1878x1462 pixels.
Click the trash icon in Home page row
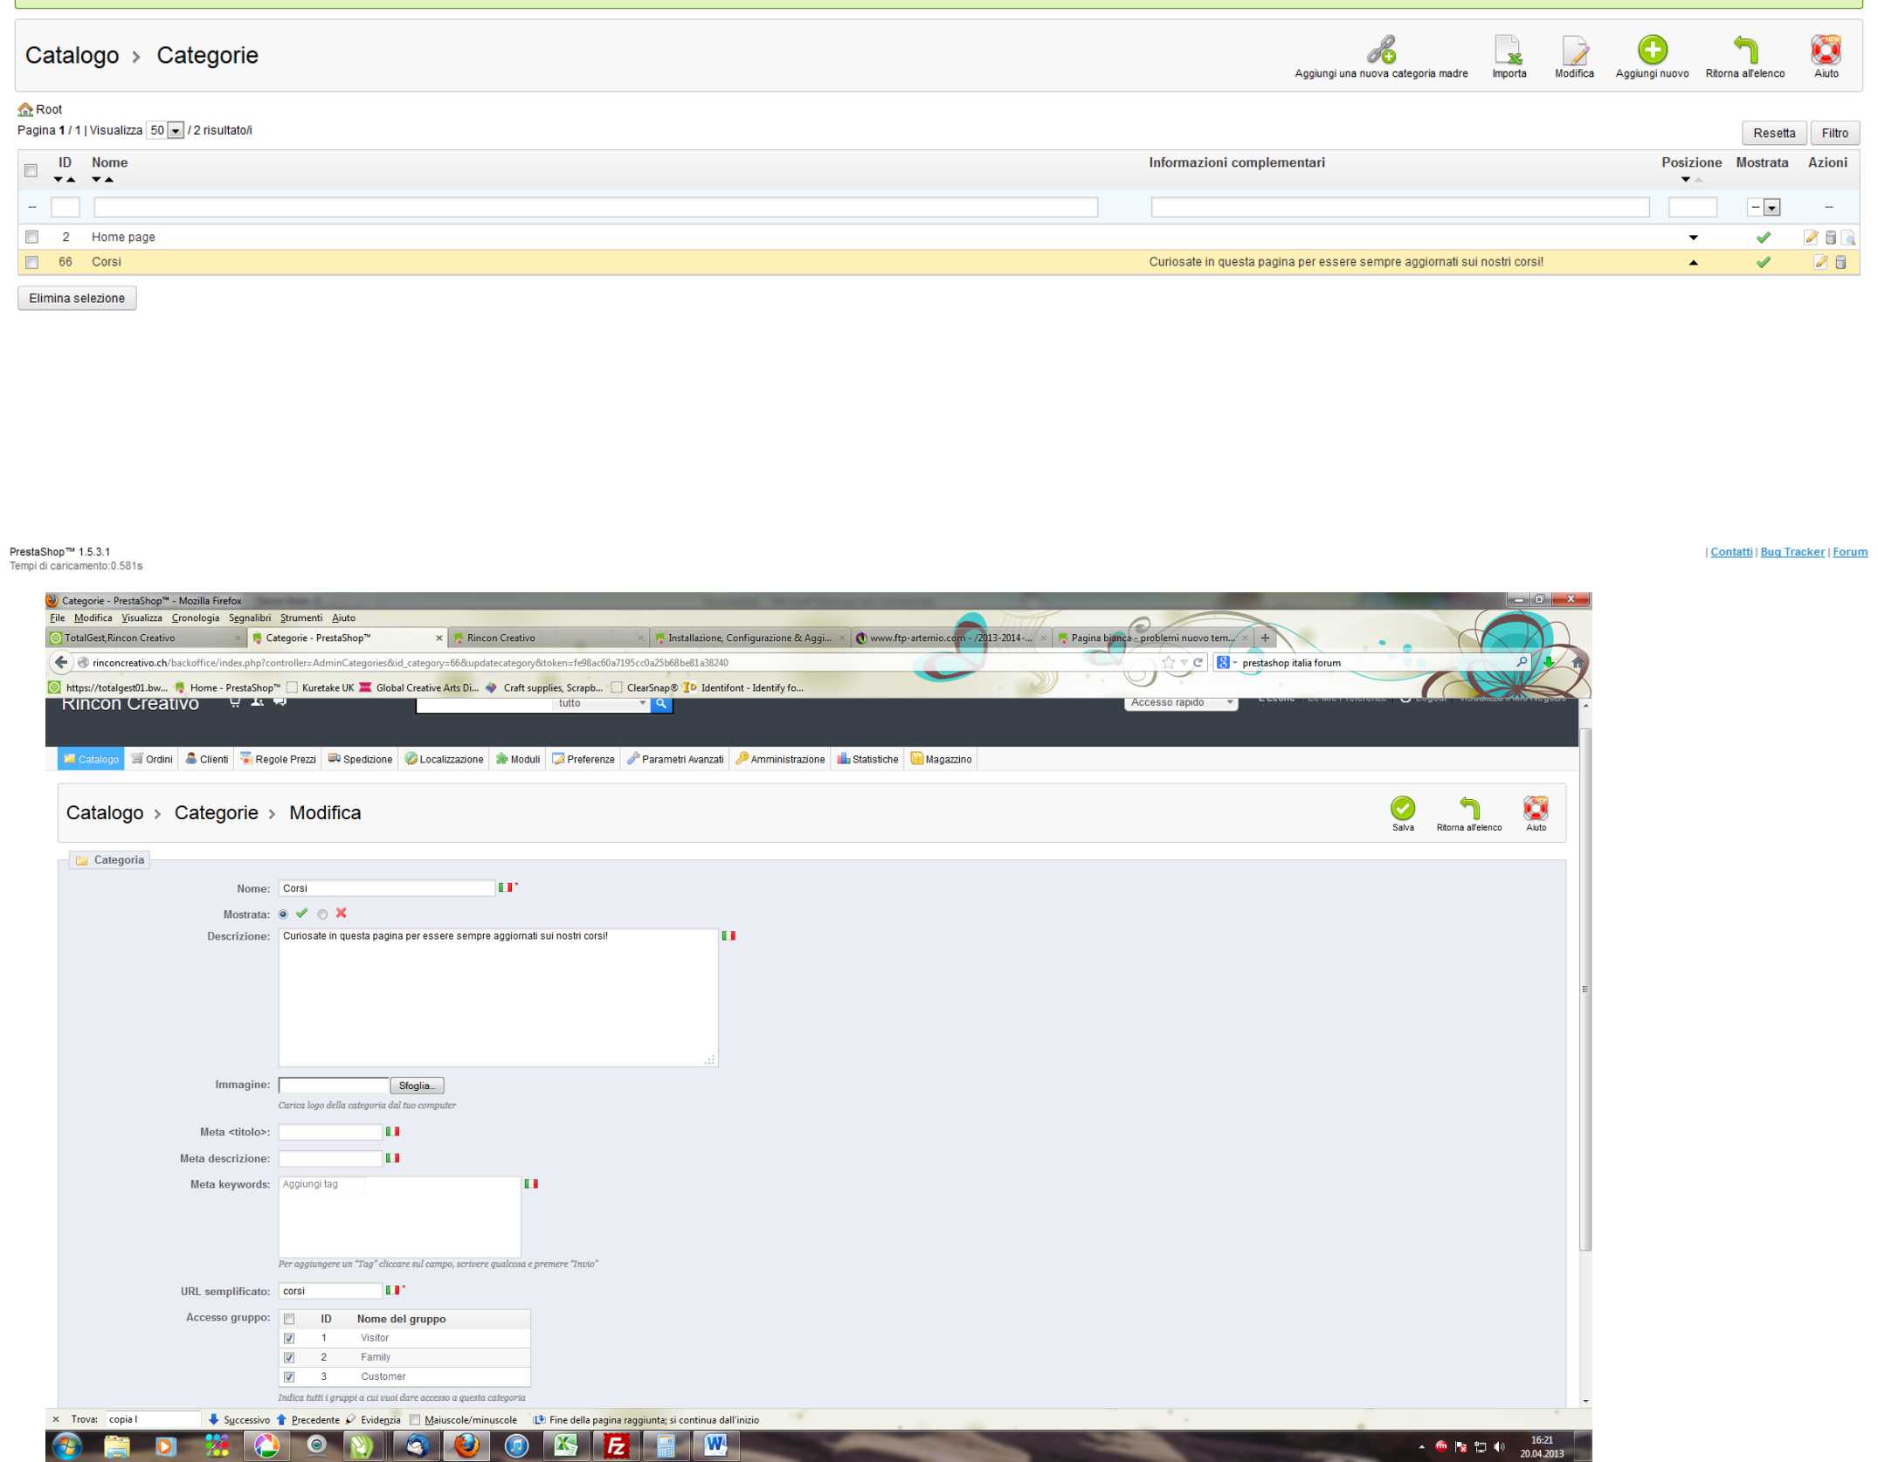1830,238
